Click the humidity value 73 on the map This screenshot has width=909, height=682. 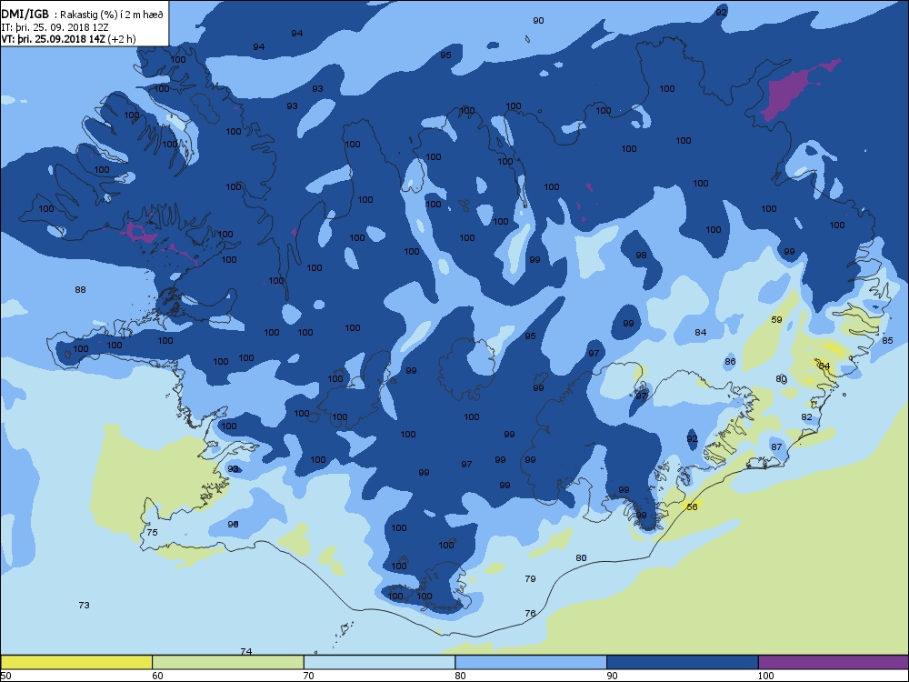click(84, 605)
